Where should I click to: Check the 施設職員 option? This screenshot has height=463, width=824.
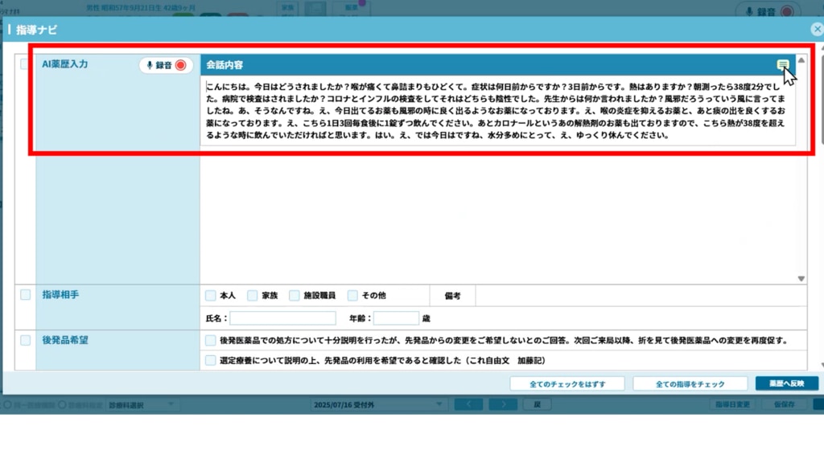click(x=295, y=296)
